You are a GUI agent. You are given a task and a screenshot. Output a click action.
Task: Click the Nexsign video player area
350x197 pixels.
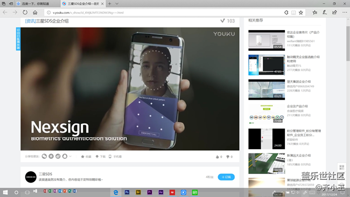tap(130, 89)
